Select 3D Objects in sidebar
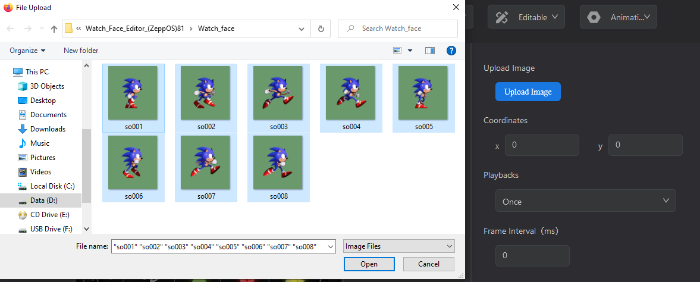The image size is (700, 282). (41, 86)
